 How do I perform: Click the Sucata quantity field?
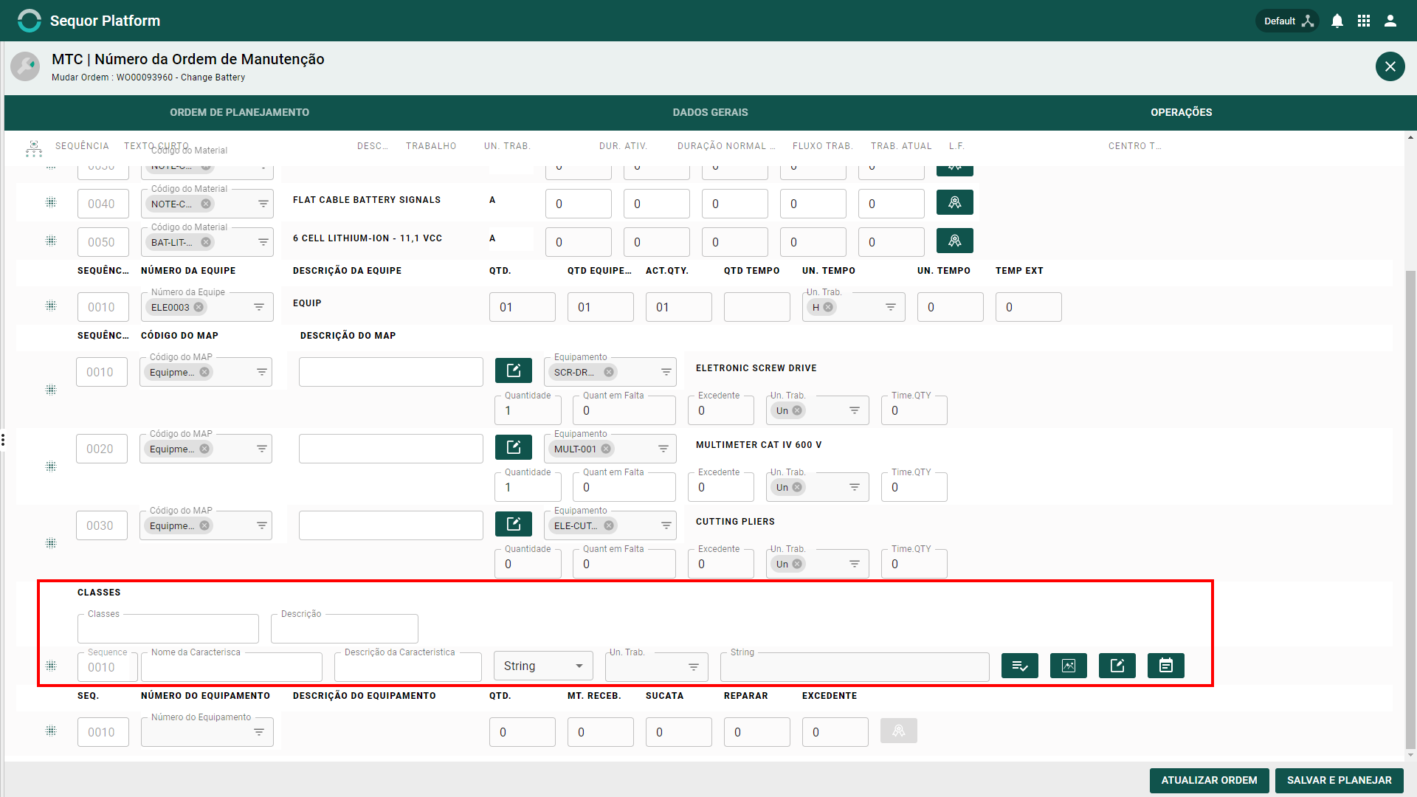(x=679, y=732)
